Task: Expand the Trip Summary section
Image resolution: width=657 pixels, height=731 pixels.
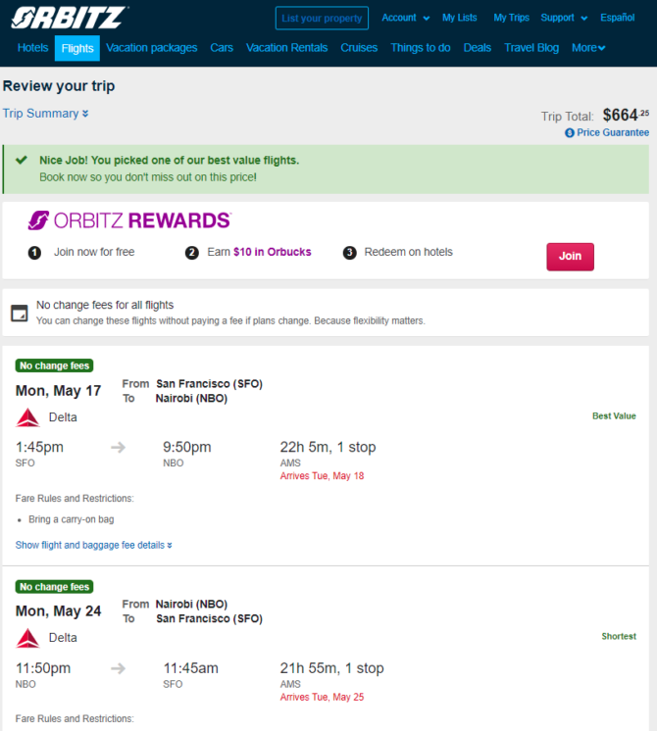Action: [46, 114]
